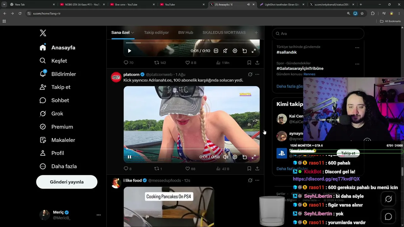Open Premium in the X sidebar
The height and width of the screenshot is (227, 404).
pos(56,127)
